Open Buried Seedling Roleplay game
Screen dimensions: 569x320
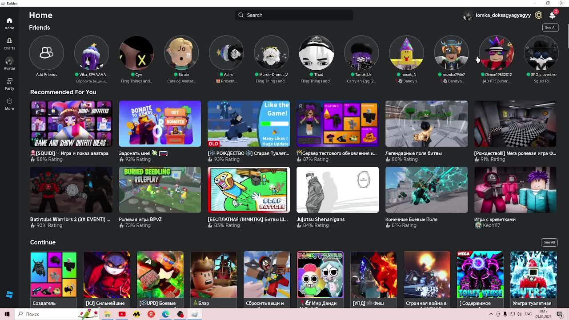[160, 190]
